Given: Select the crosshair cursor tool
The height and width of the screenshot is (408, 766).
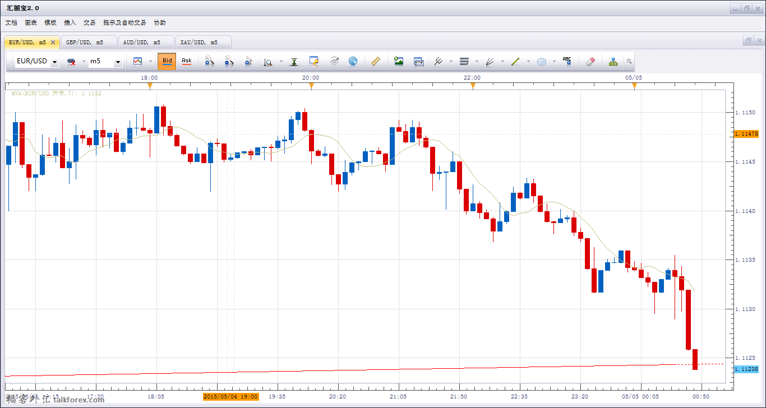Looking at the screenshot, I should [x=248, y=62].
